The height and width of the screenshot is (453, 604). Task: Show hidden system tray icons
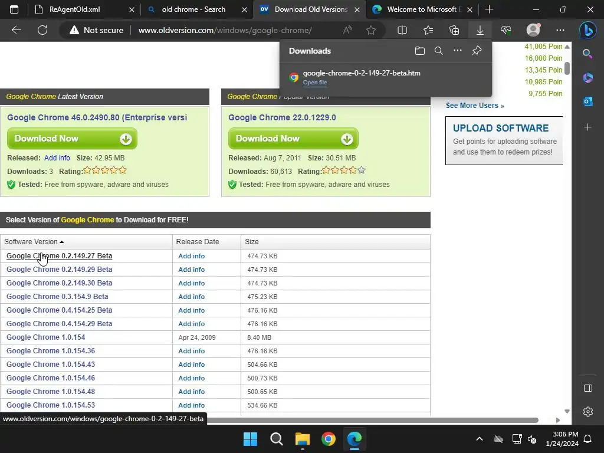coord(480,439)
